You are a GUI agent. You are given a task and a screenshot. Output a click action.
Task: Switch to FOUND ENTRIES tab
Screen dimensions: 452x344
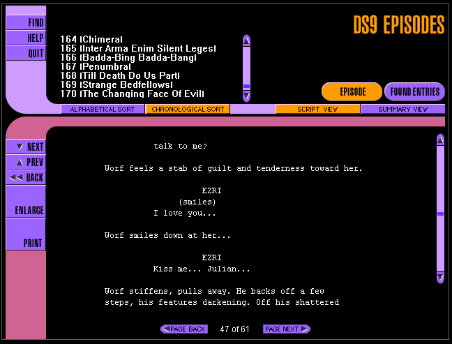point(414,91)
